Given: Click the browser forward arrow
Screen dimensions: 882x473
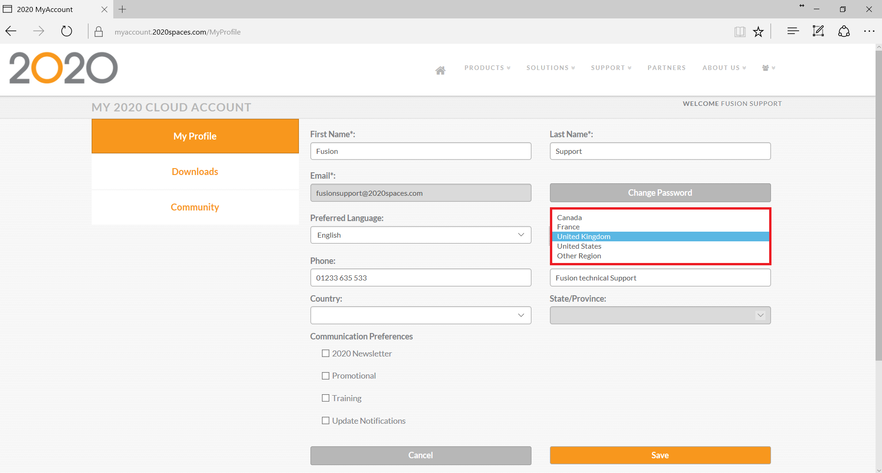Looking at the screenshot, I should [x=39, y=31].
